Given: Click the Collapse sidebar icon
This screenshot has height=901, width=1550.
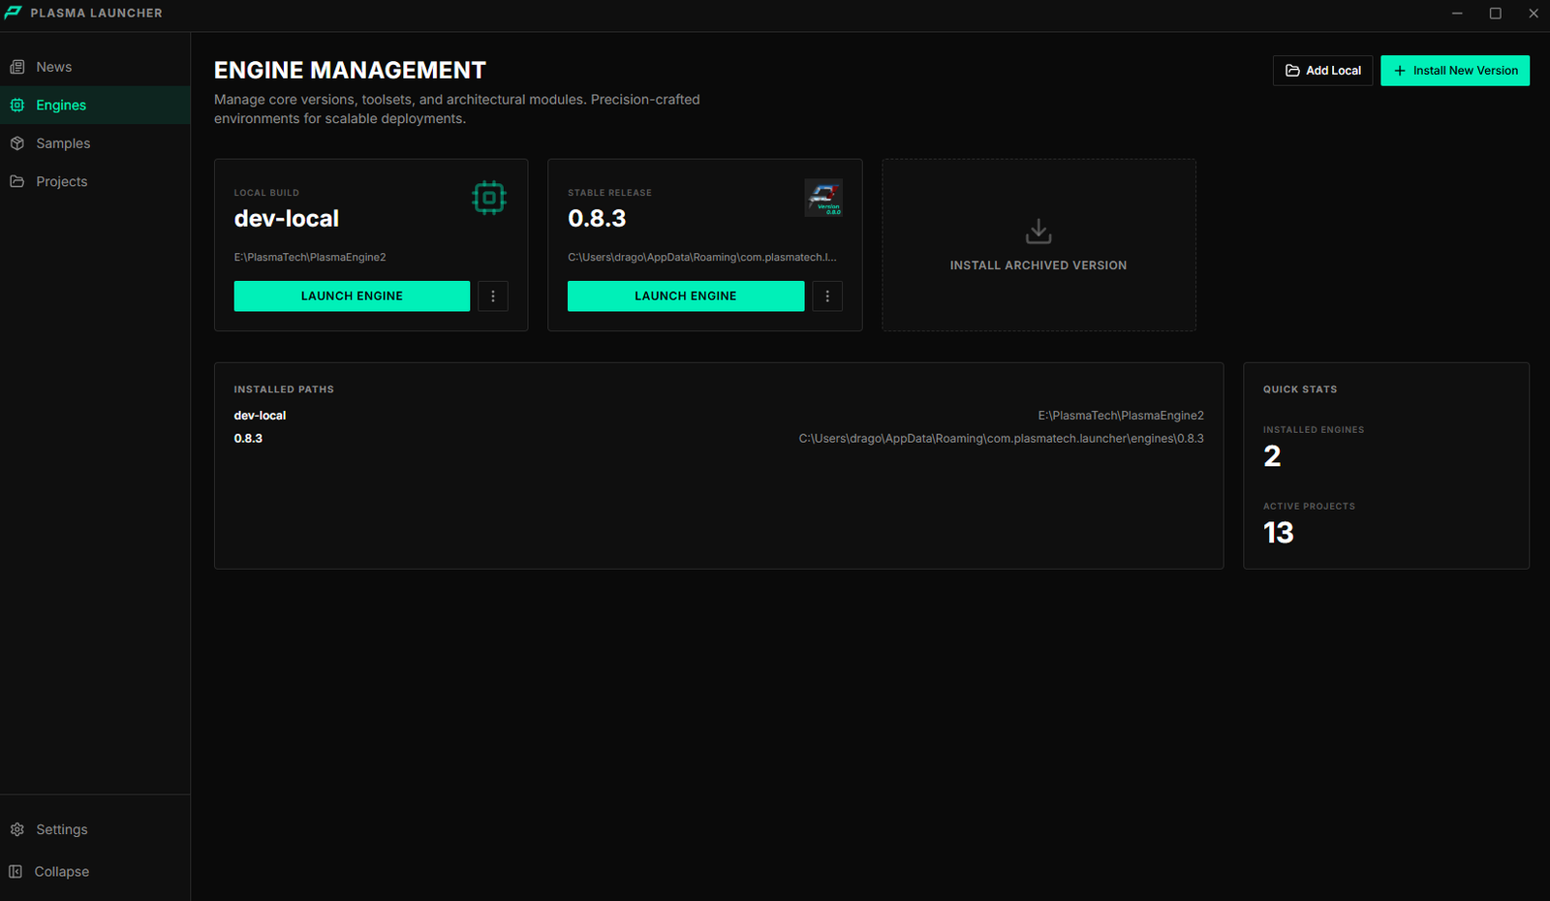Looking at the screenshot, I should click(x=15, y=871).
